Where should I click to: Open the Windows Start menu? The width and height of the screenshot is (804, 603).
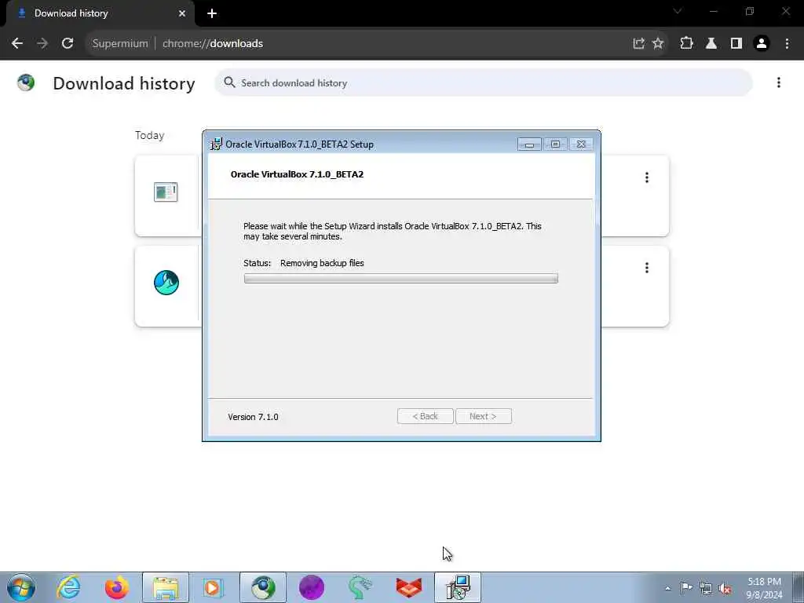tap(21, 587)
